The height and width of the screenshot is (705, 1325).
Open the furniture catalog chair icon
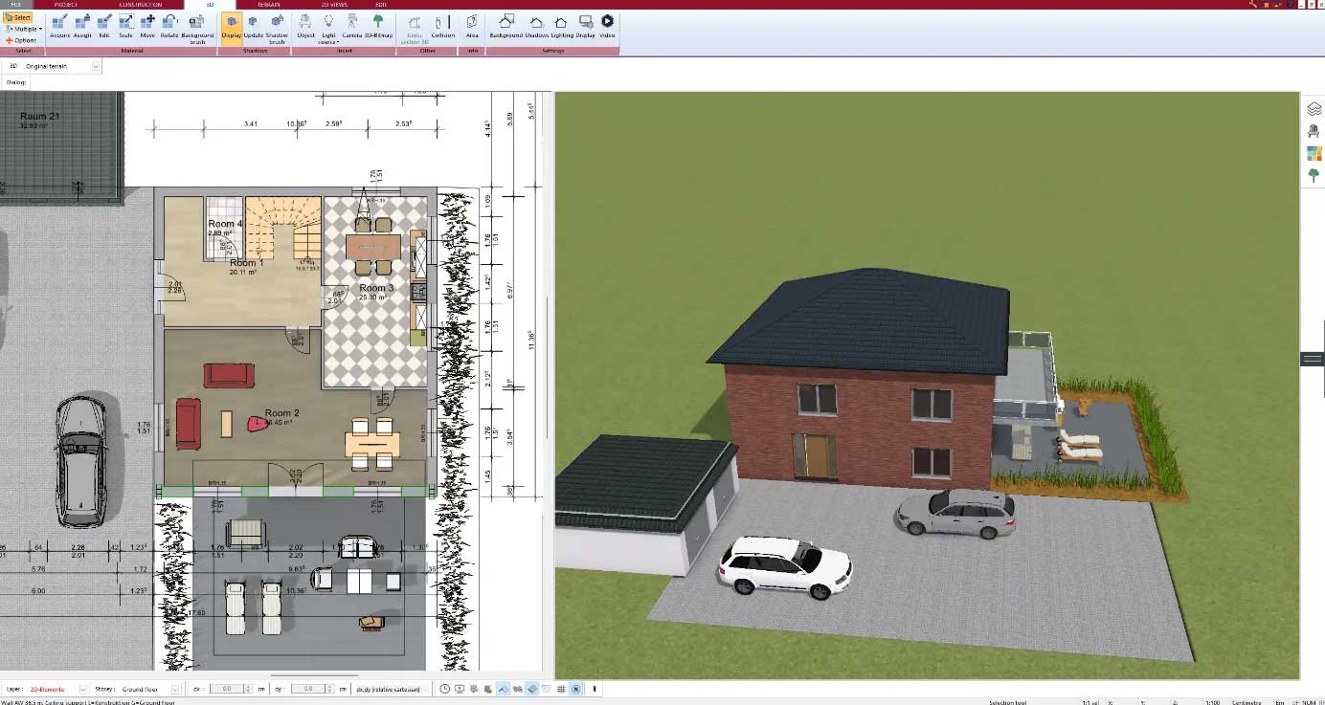1314,131
